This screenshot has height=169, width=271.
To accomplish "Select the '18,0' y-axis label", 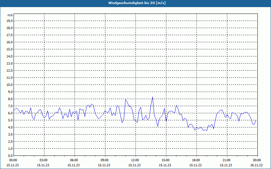I will (x=9, y=28).
